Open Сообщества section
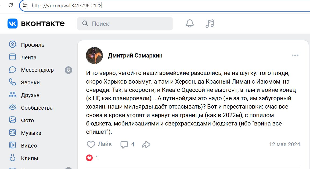Screen dimensions: 310x169 click(37, 108)
